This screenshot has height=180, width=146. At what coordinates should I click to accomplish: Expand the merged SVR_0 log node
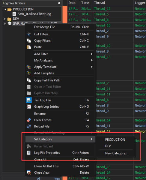tap(5, 23)
